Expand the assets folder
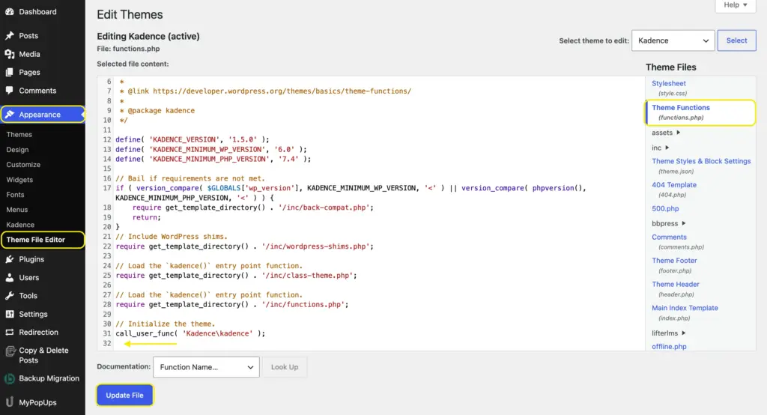 666,133
